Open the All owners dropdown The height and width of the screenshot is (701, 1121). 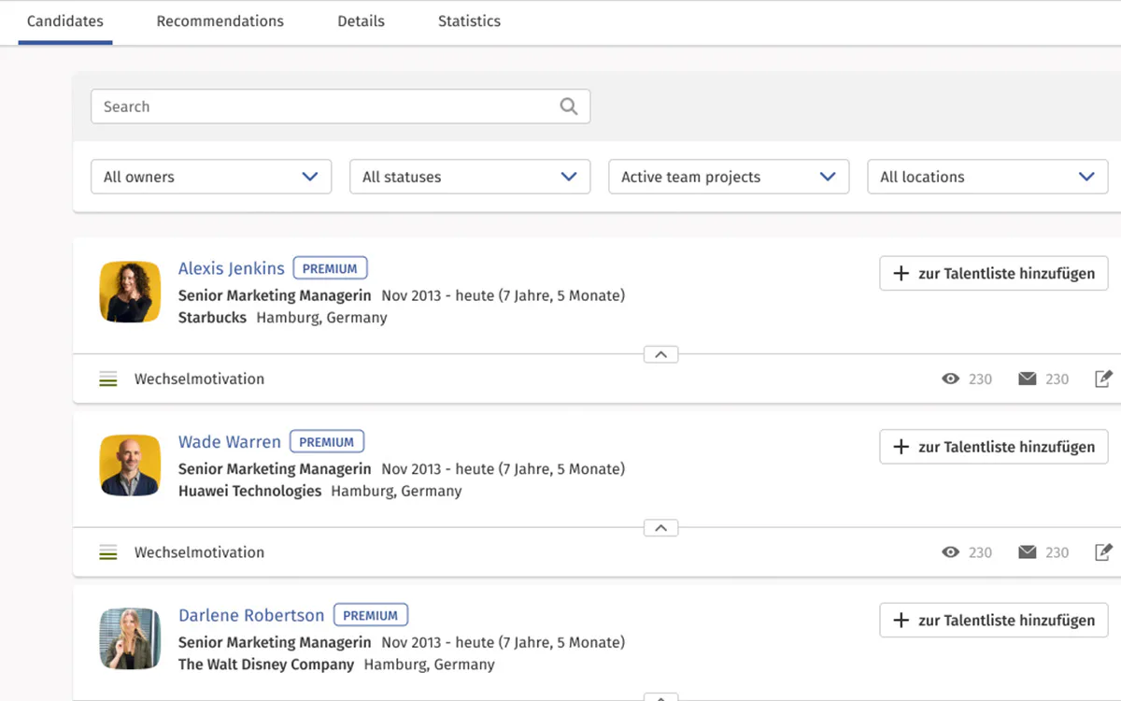(x=211, y=177)
